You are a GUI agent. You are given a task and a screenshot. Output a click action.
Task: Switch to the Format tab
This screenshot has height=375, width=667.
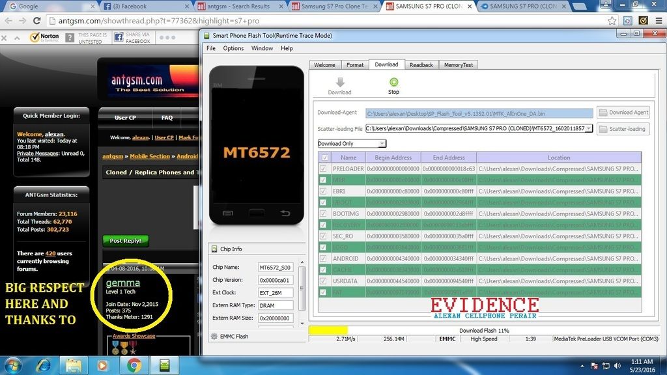tap(355, 64)
